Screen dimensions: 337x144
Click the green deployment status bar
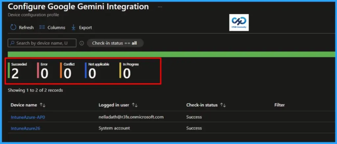pyautogui.click(x=171, y=54)
